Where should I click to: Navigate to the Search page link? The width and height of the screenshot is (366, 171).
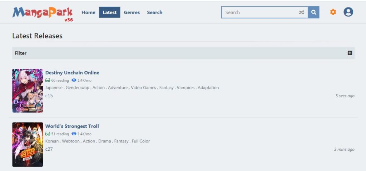click(x=154, y=12)
